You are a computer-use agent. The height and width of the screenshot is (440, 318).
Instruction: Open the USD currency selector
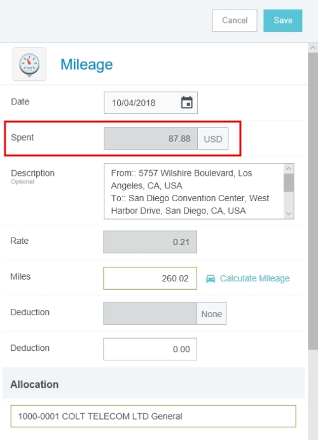(213, 139)
